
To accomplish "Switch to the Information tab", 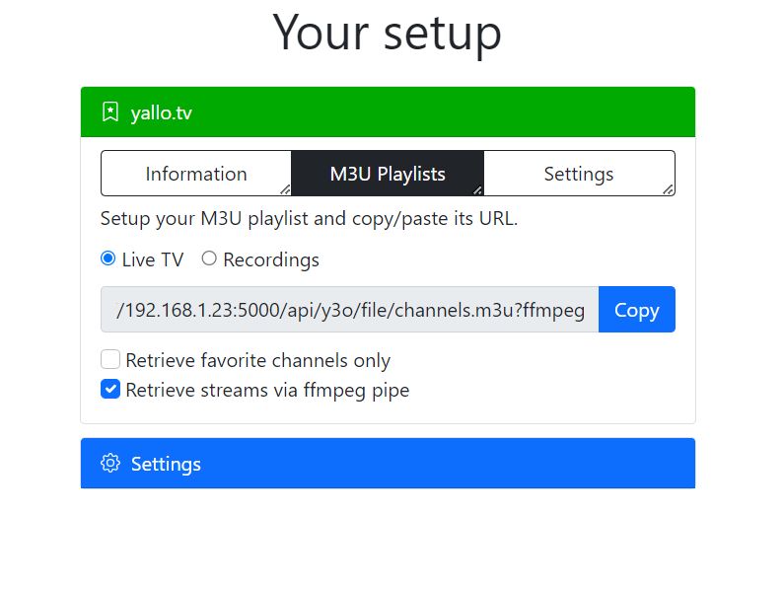I will pos(196,174).
